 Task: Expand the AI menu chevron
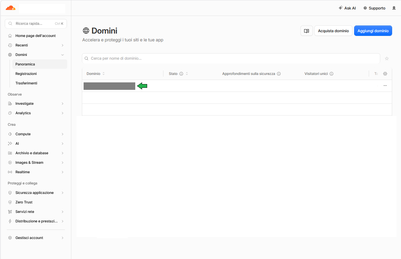63,143
